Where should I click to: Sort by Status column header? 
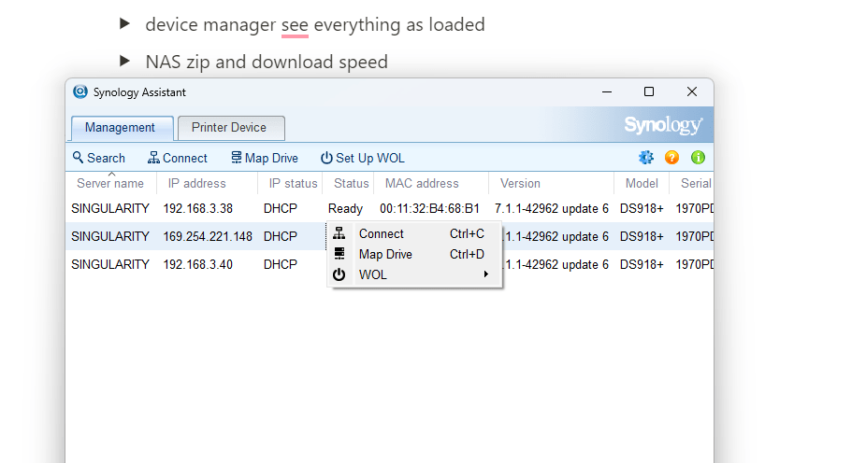click(x=348, y=184)
